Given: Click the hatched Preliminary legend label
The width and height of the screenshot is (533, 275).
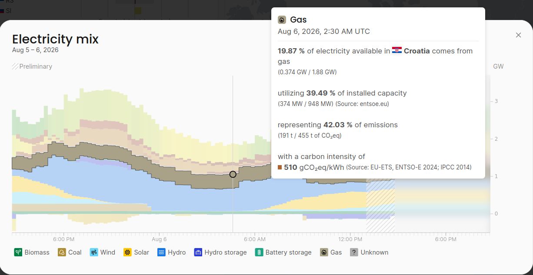Looking at the screenshot, I should click(x=32, y=66).
